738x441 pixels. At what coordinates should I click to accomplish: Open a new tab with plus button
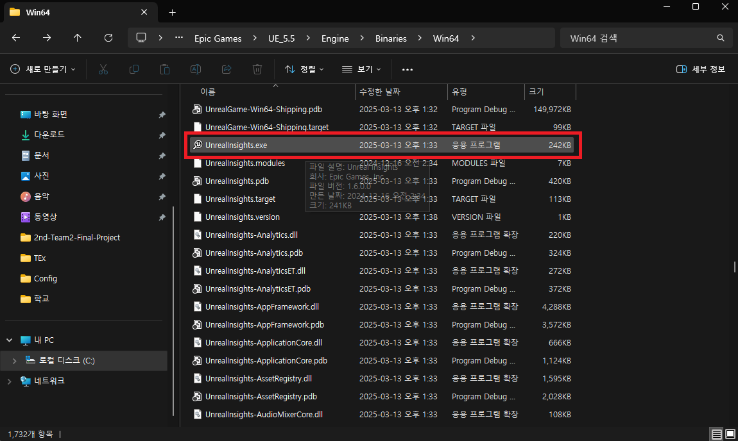(172, 13)
